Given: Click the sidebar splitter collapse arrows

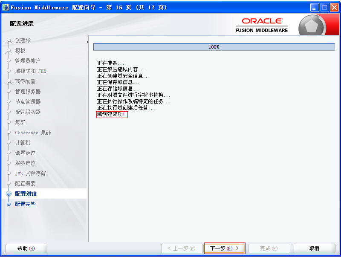Looking at the screenshot, I should [x=88, y=39].
